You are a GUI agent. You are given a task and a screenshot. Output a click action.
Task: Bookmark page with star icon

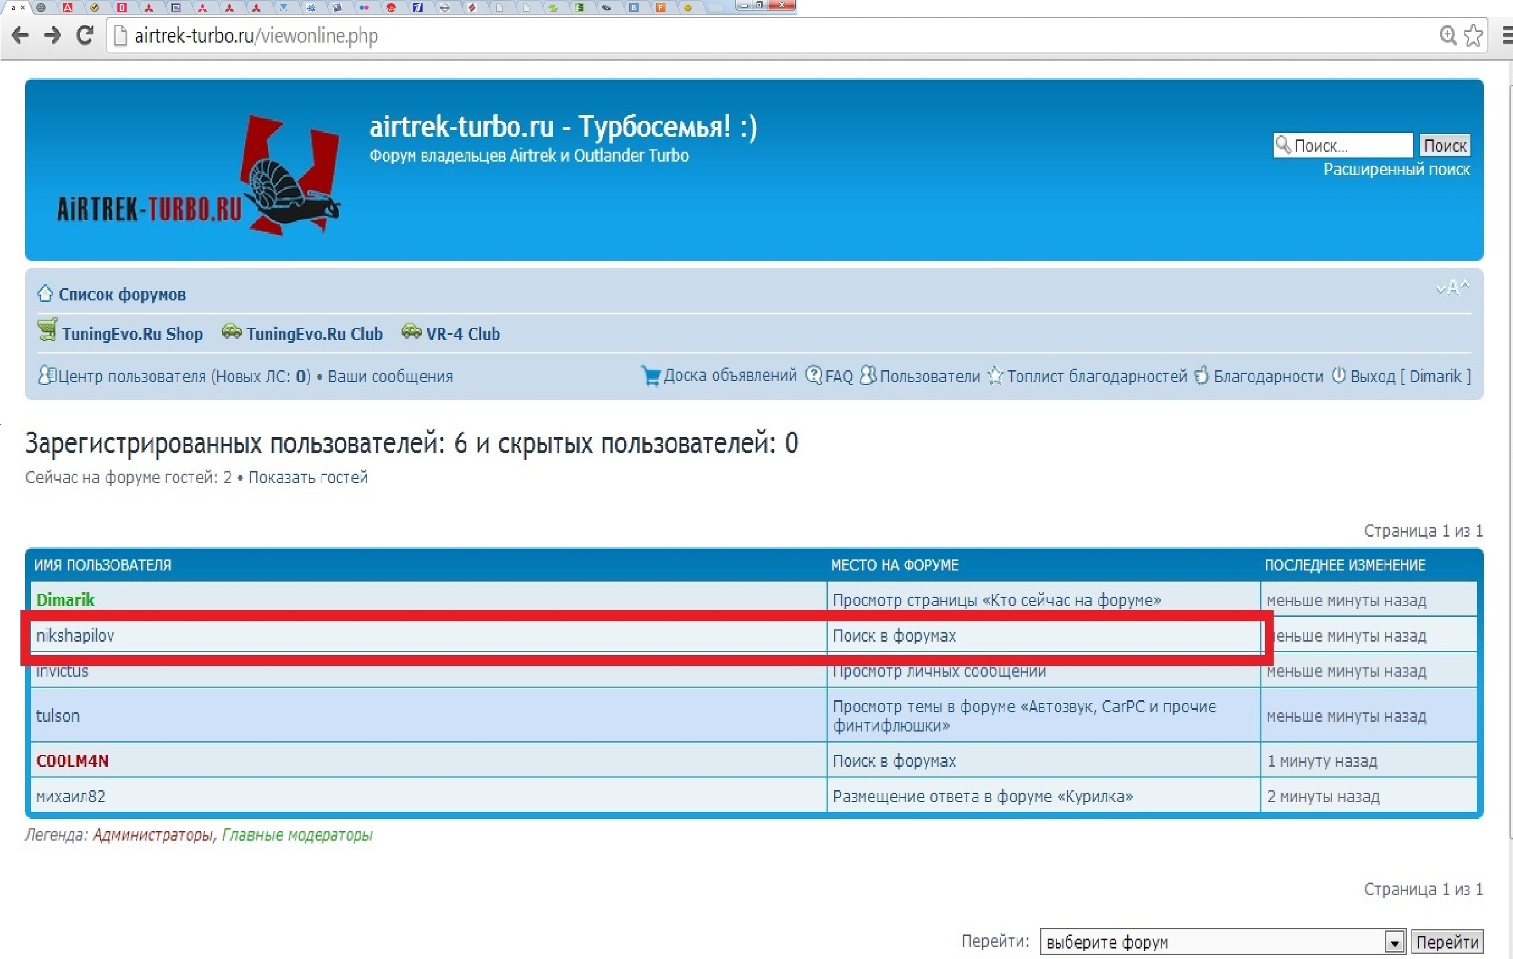click(1473, 35)
